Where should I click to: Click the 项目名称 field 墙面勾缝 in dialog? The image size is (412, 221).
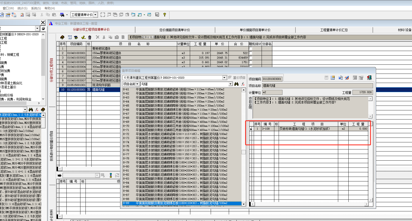pyautogui.click(x=318, y=86)
